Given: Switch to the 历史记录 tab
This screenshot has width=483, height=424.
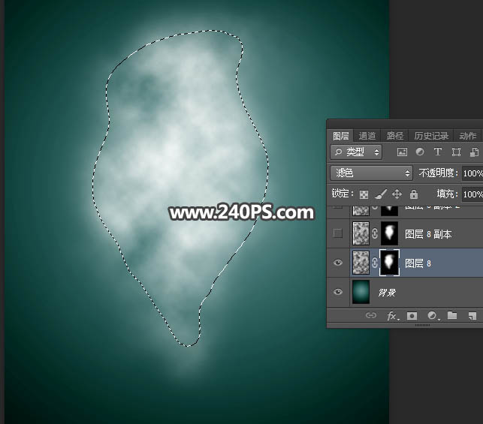Looking at the screenshot, I should 431,136.
